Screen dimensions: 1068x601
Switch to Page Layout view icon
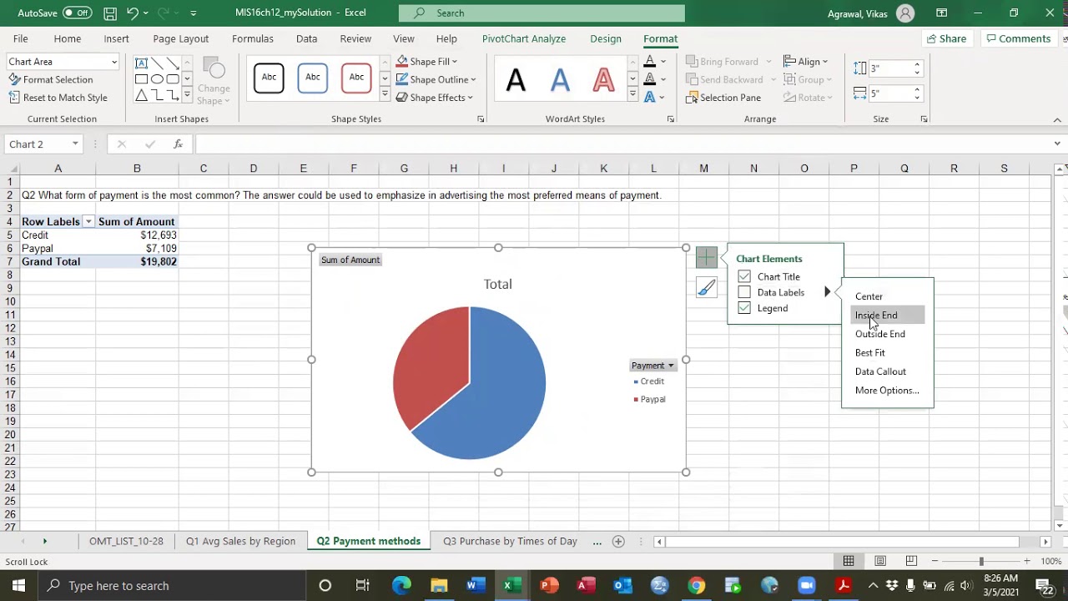pos(879,562)
